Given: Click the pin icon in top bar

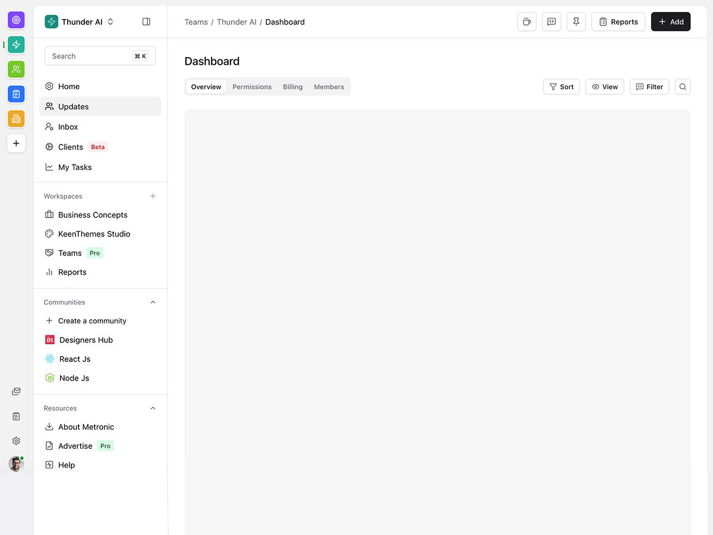Looking at the screenshot, I should point(576,22).
